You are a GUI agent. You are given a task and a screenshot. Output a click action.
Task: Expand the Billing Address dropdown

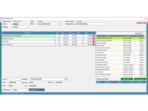[108, 24]
